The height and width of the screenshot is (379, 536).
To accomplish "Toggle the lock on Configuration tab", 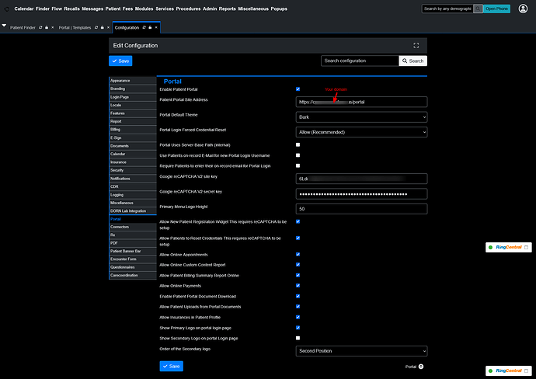I will click(150, 27).
